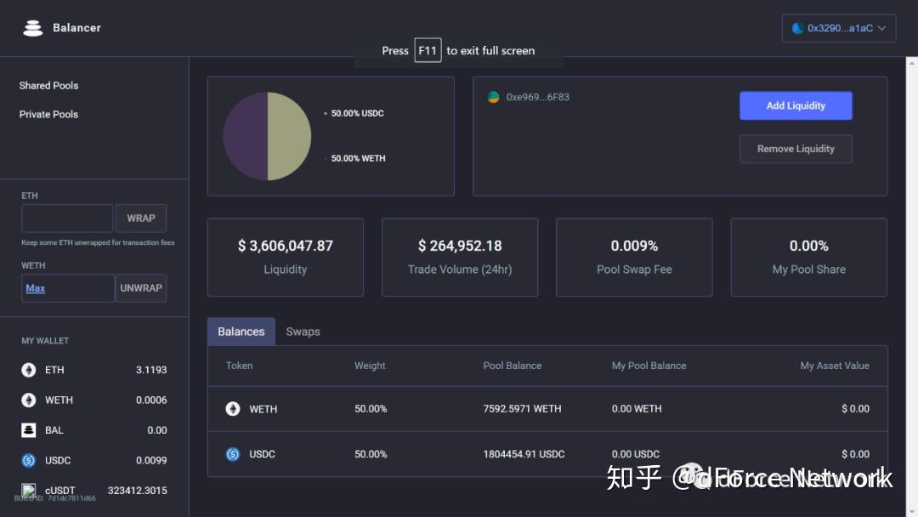
Task: Click the UNWRAP button
Action: [141, 288]
